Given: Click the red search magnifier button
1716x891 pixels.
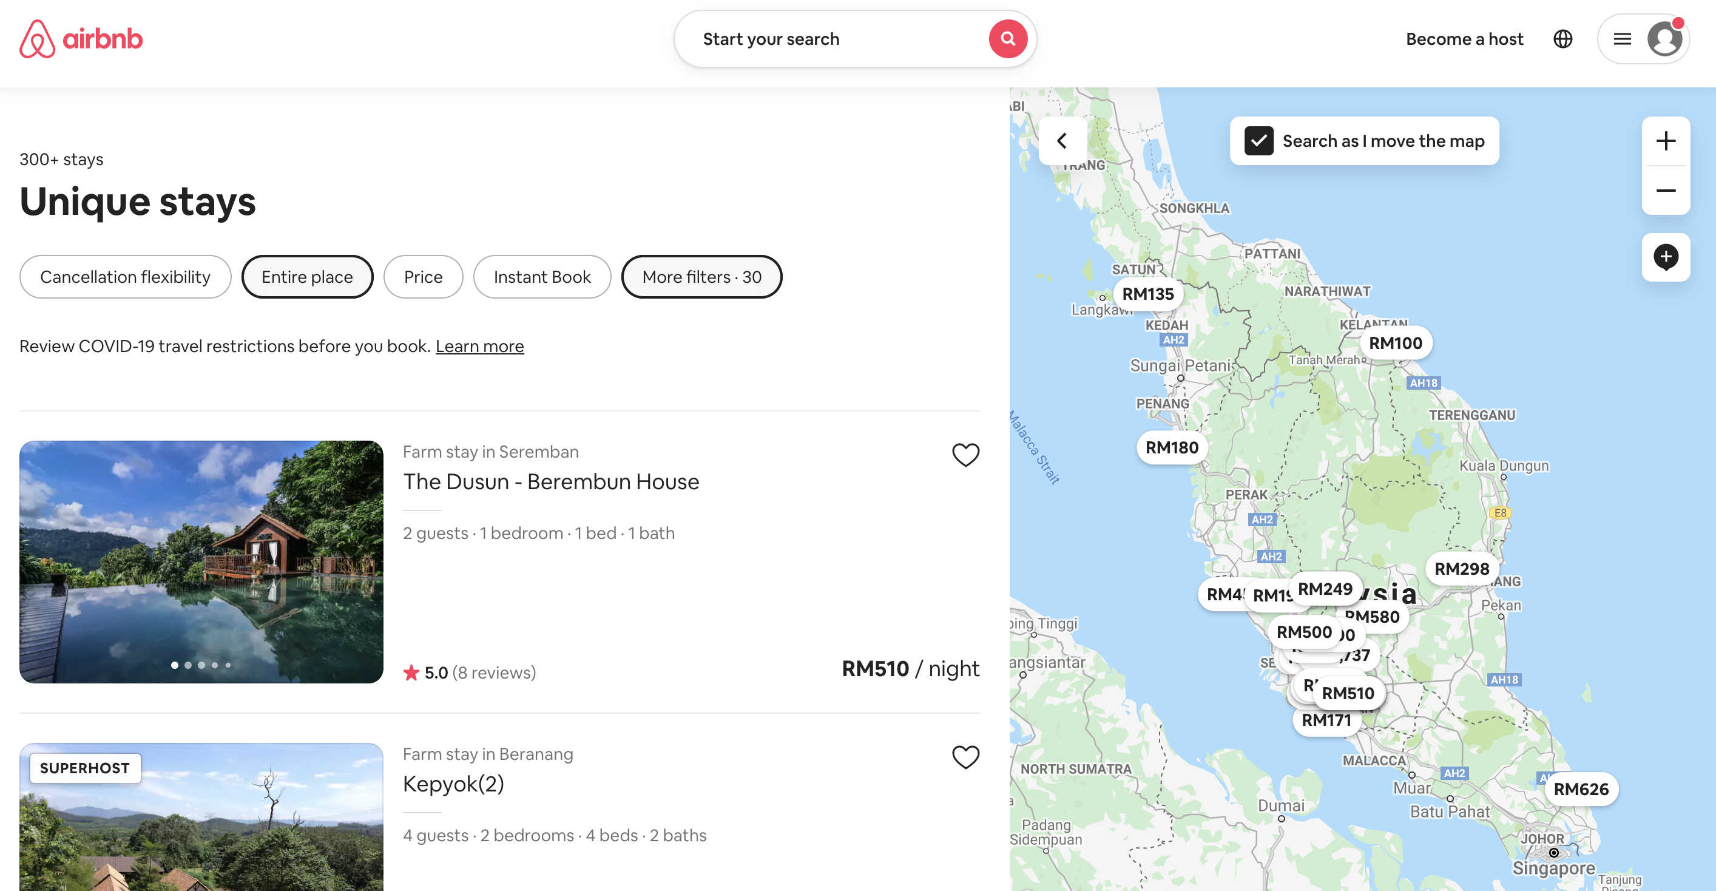Looking at the screenshot, I should click(x=1007, y=39).
